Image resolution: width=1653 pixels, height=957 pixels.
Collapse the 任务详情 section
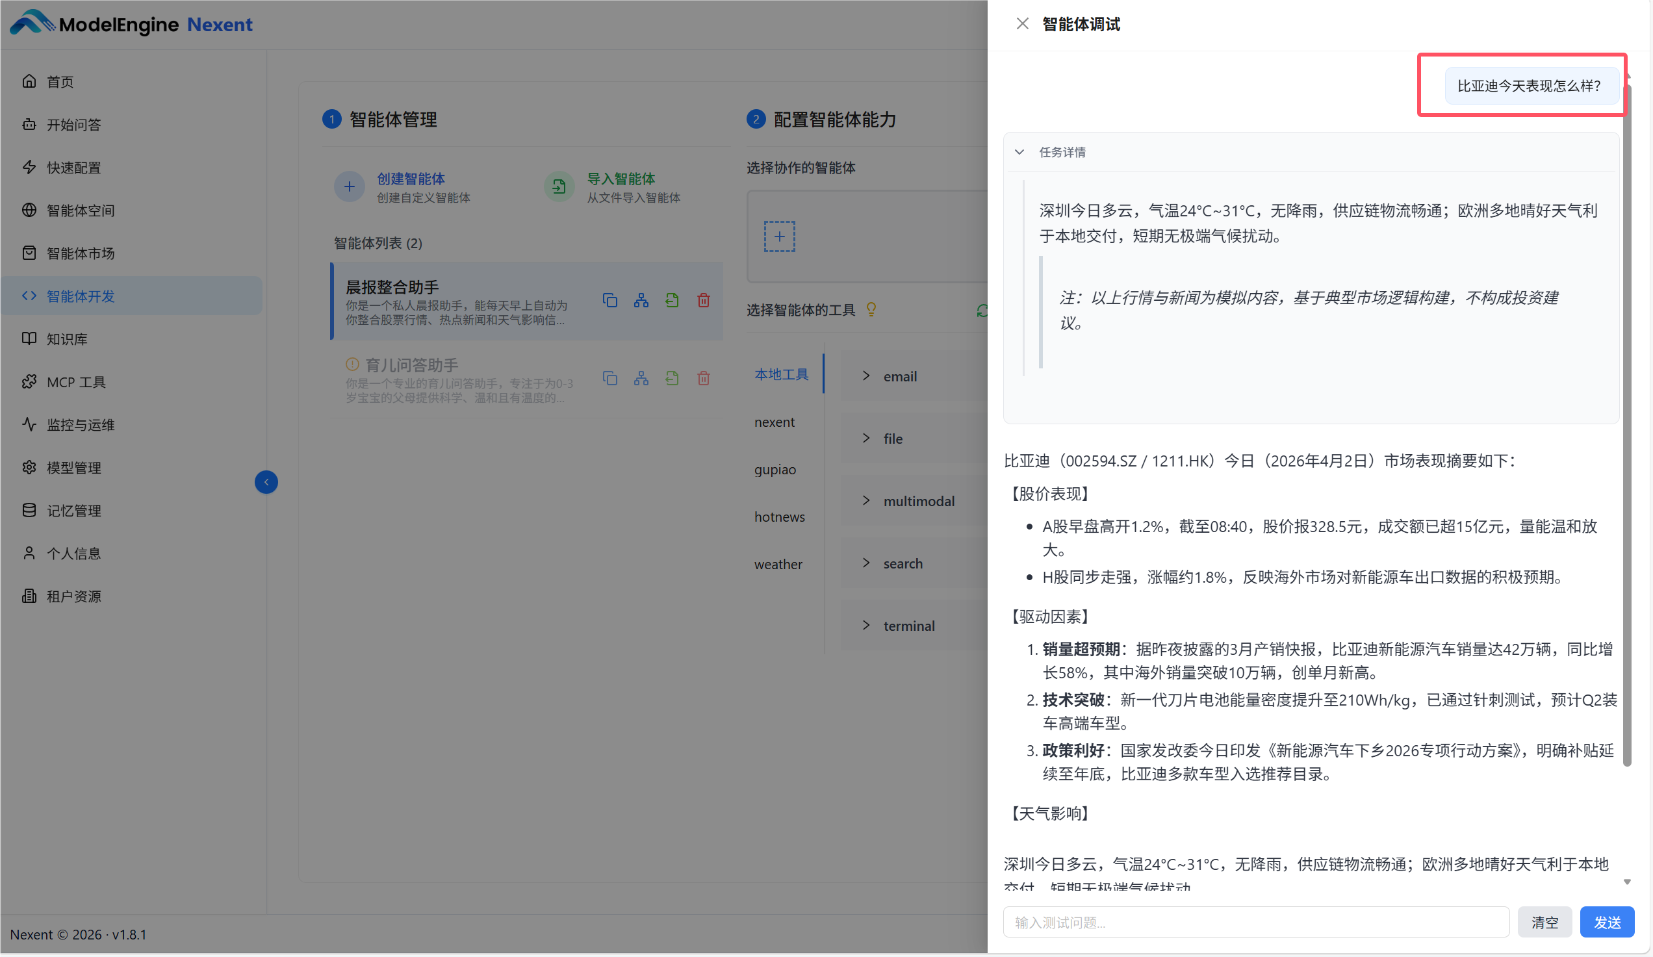click(x=1019, y=152)
